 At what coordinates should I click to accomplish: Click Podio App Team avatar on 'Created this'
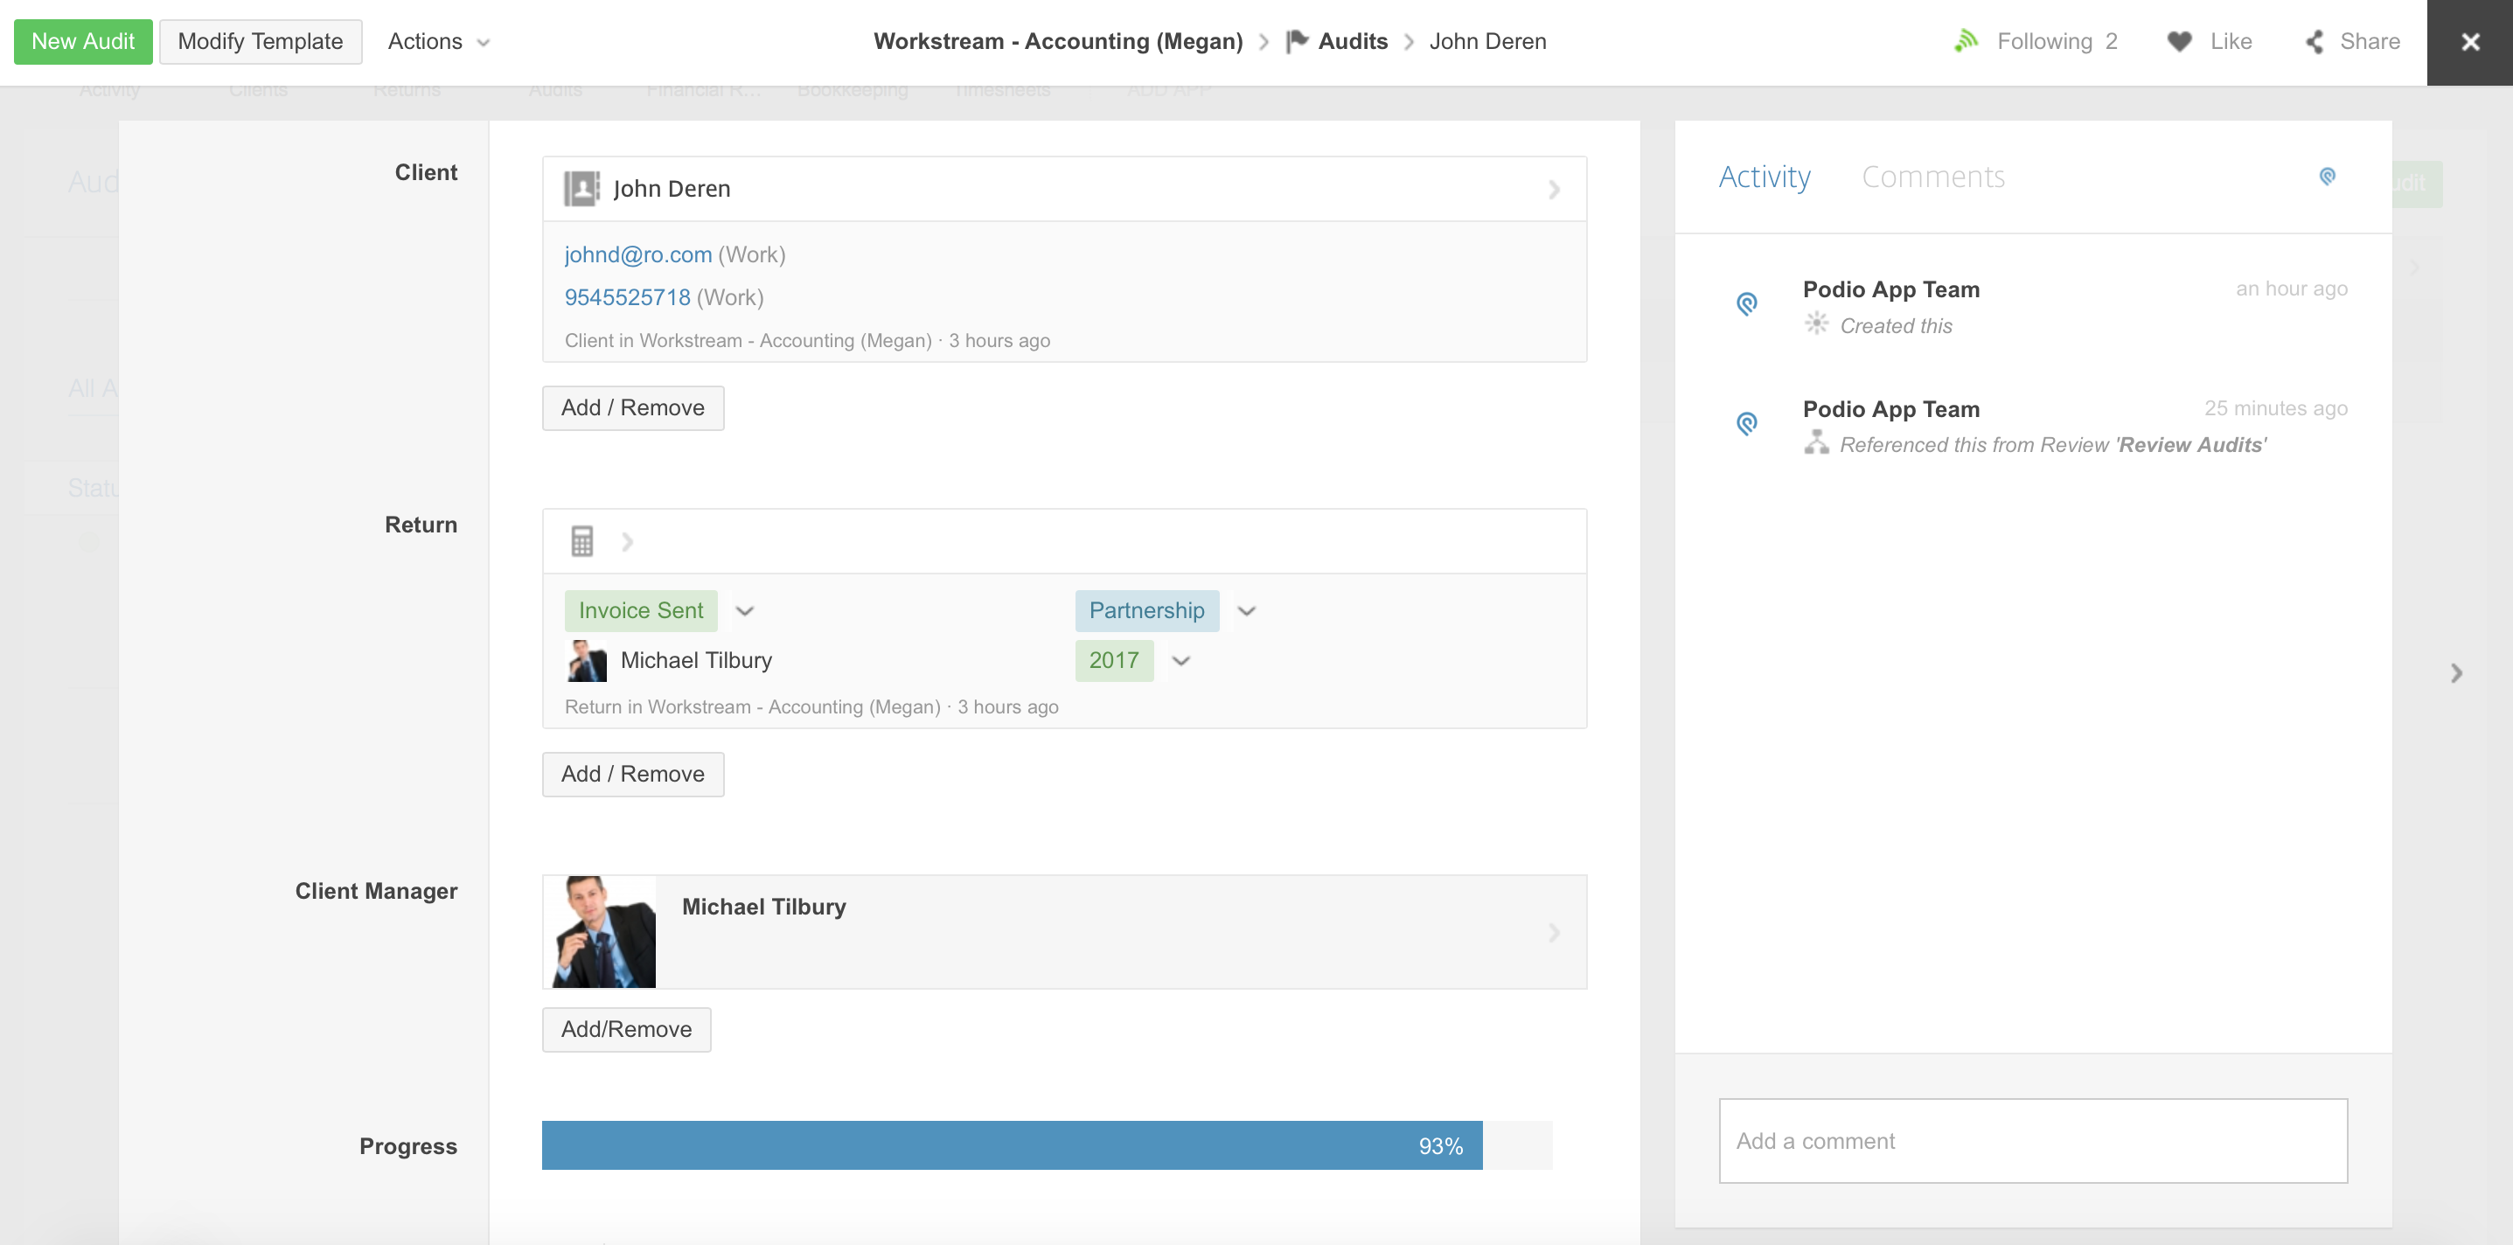(1747, 304)
